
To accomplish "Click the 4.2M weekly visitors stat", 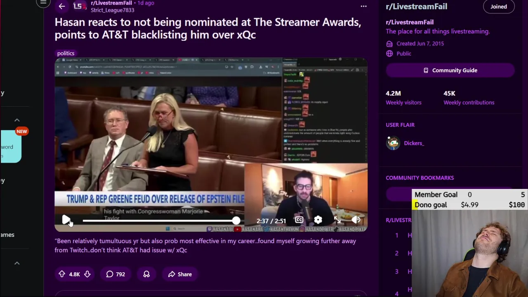I will click(x=403, y=98).
